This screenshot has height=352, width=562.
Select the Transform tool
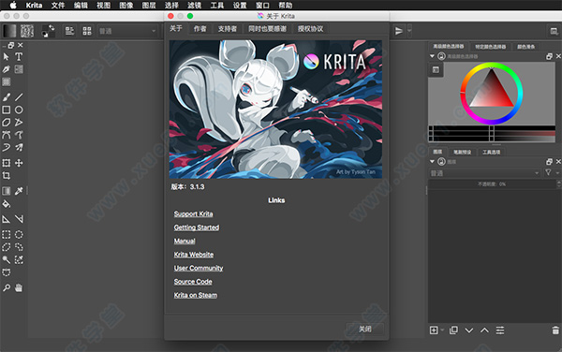coord(7,163)
